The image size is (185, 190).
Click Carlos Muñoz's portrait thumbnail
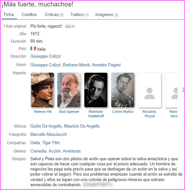point(123,90)
